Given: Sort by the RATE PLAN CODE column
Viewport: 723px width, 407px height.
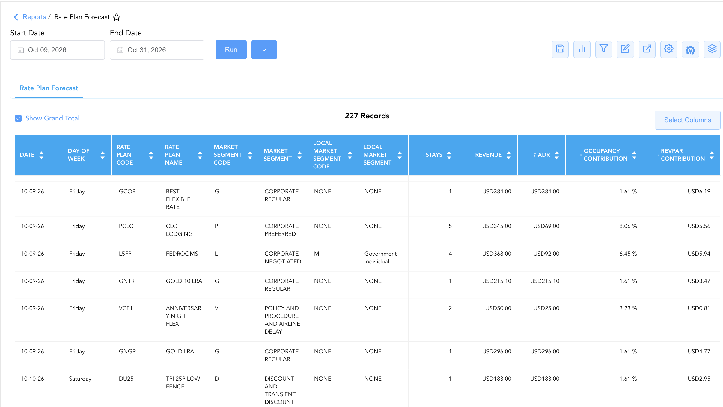Looking at the screenshot, I should (x=151, y=155).
